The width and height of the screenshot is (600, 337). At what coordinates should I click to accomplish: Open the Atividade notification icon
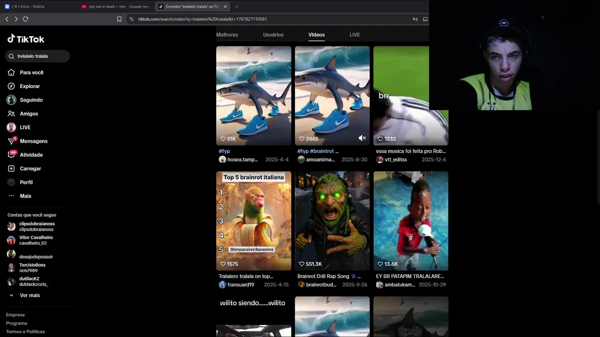click(x=11, y=155)
